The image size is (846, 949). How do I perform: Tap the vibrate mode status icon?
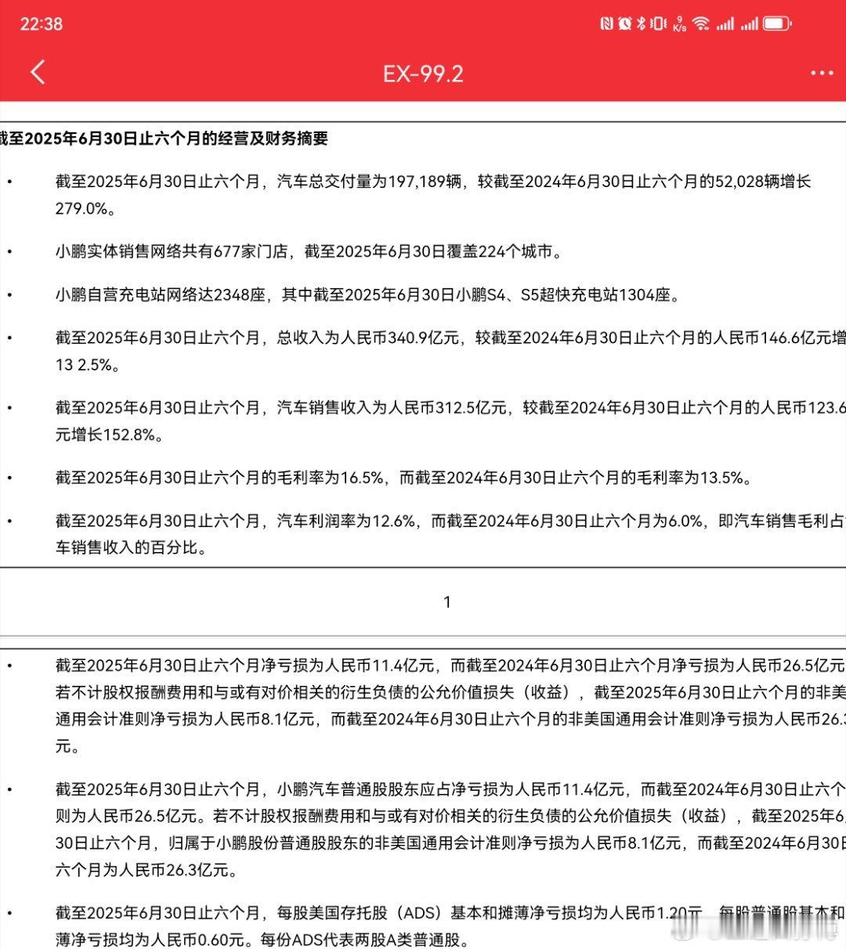point(658,23)
